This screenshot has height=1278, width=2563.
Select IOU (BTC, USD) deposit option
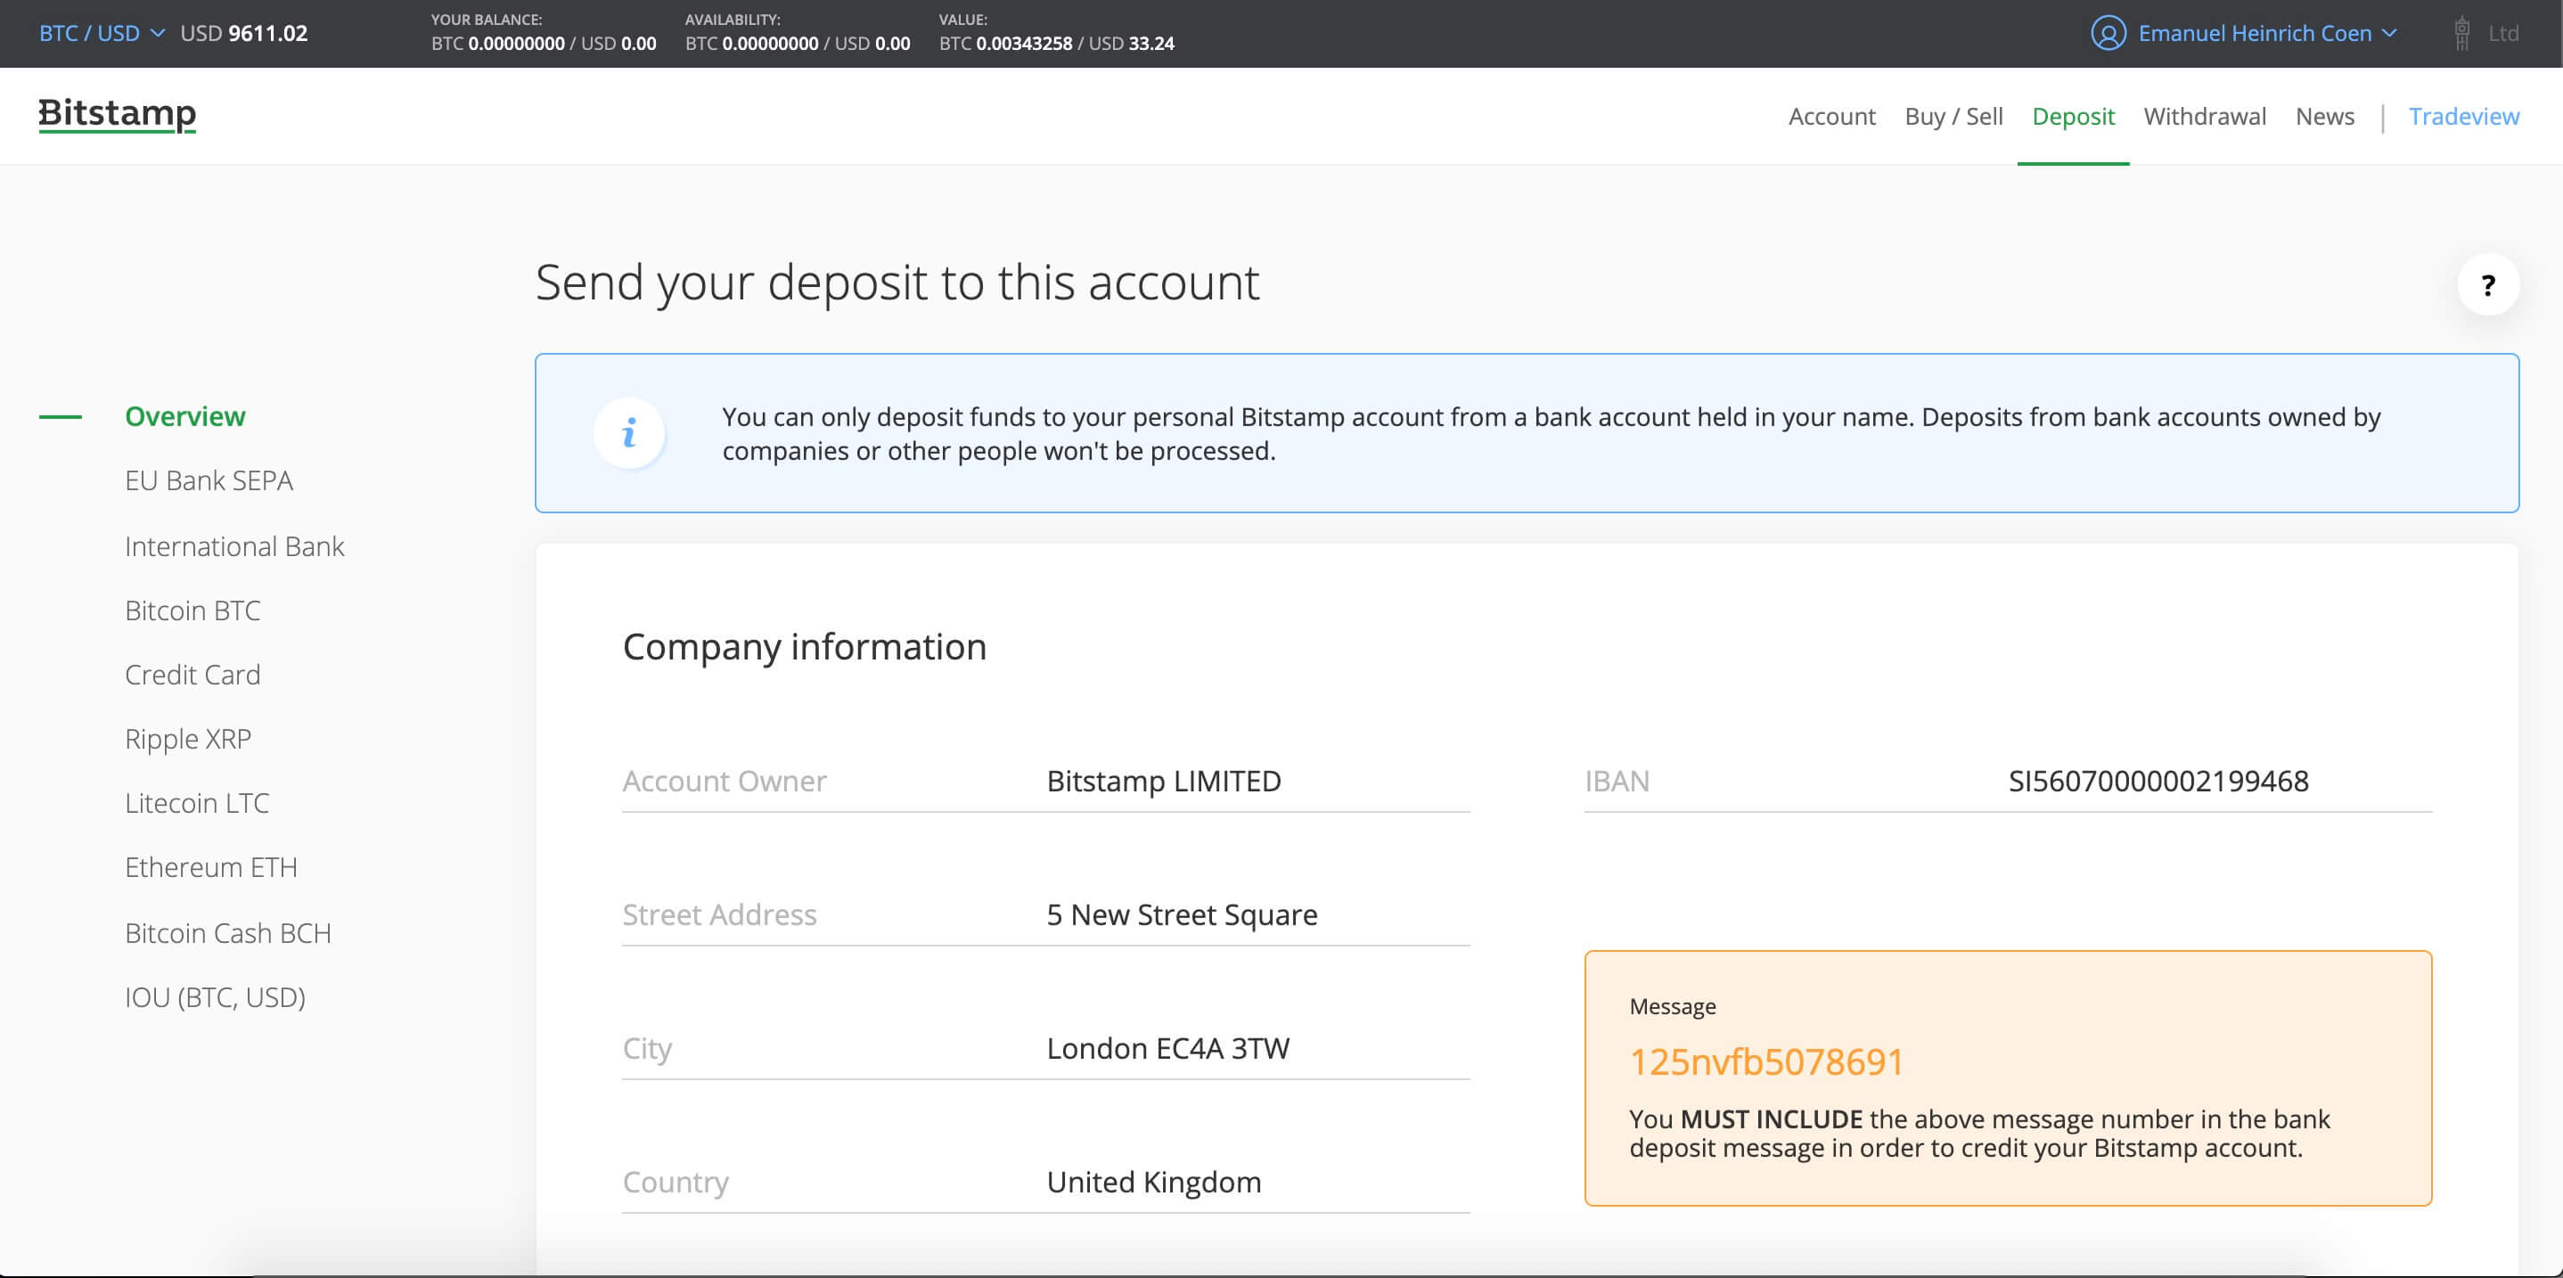(215, 997)
